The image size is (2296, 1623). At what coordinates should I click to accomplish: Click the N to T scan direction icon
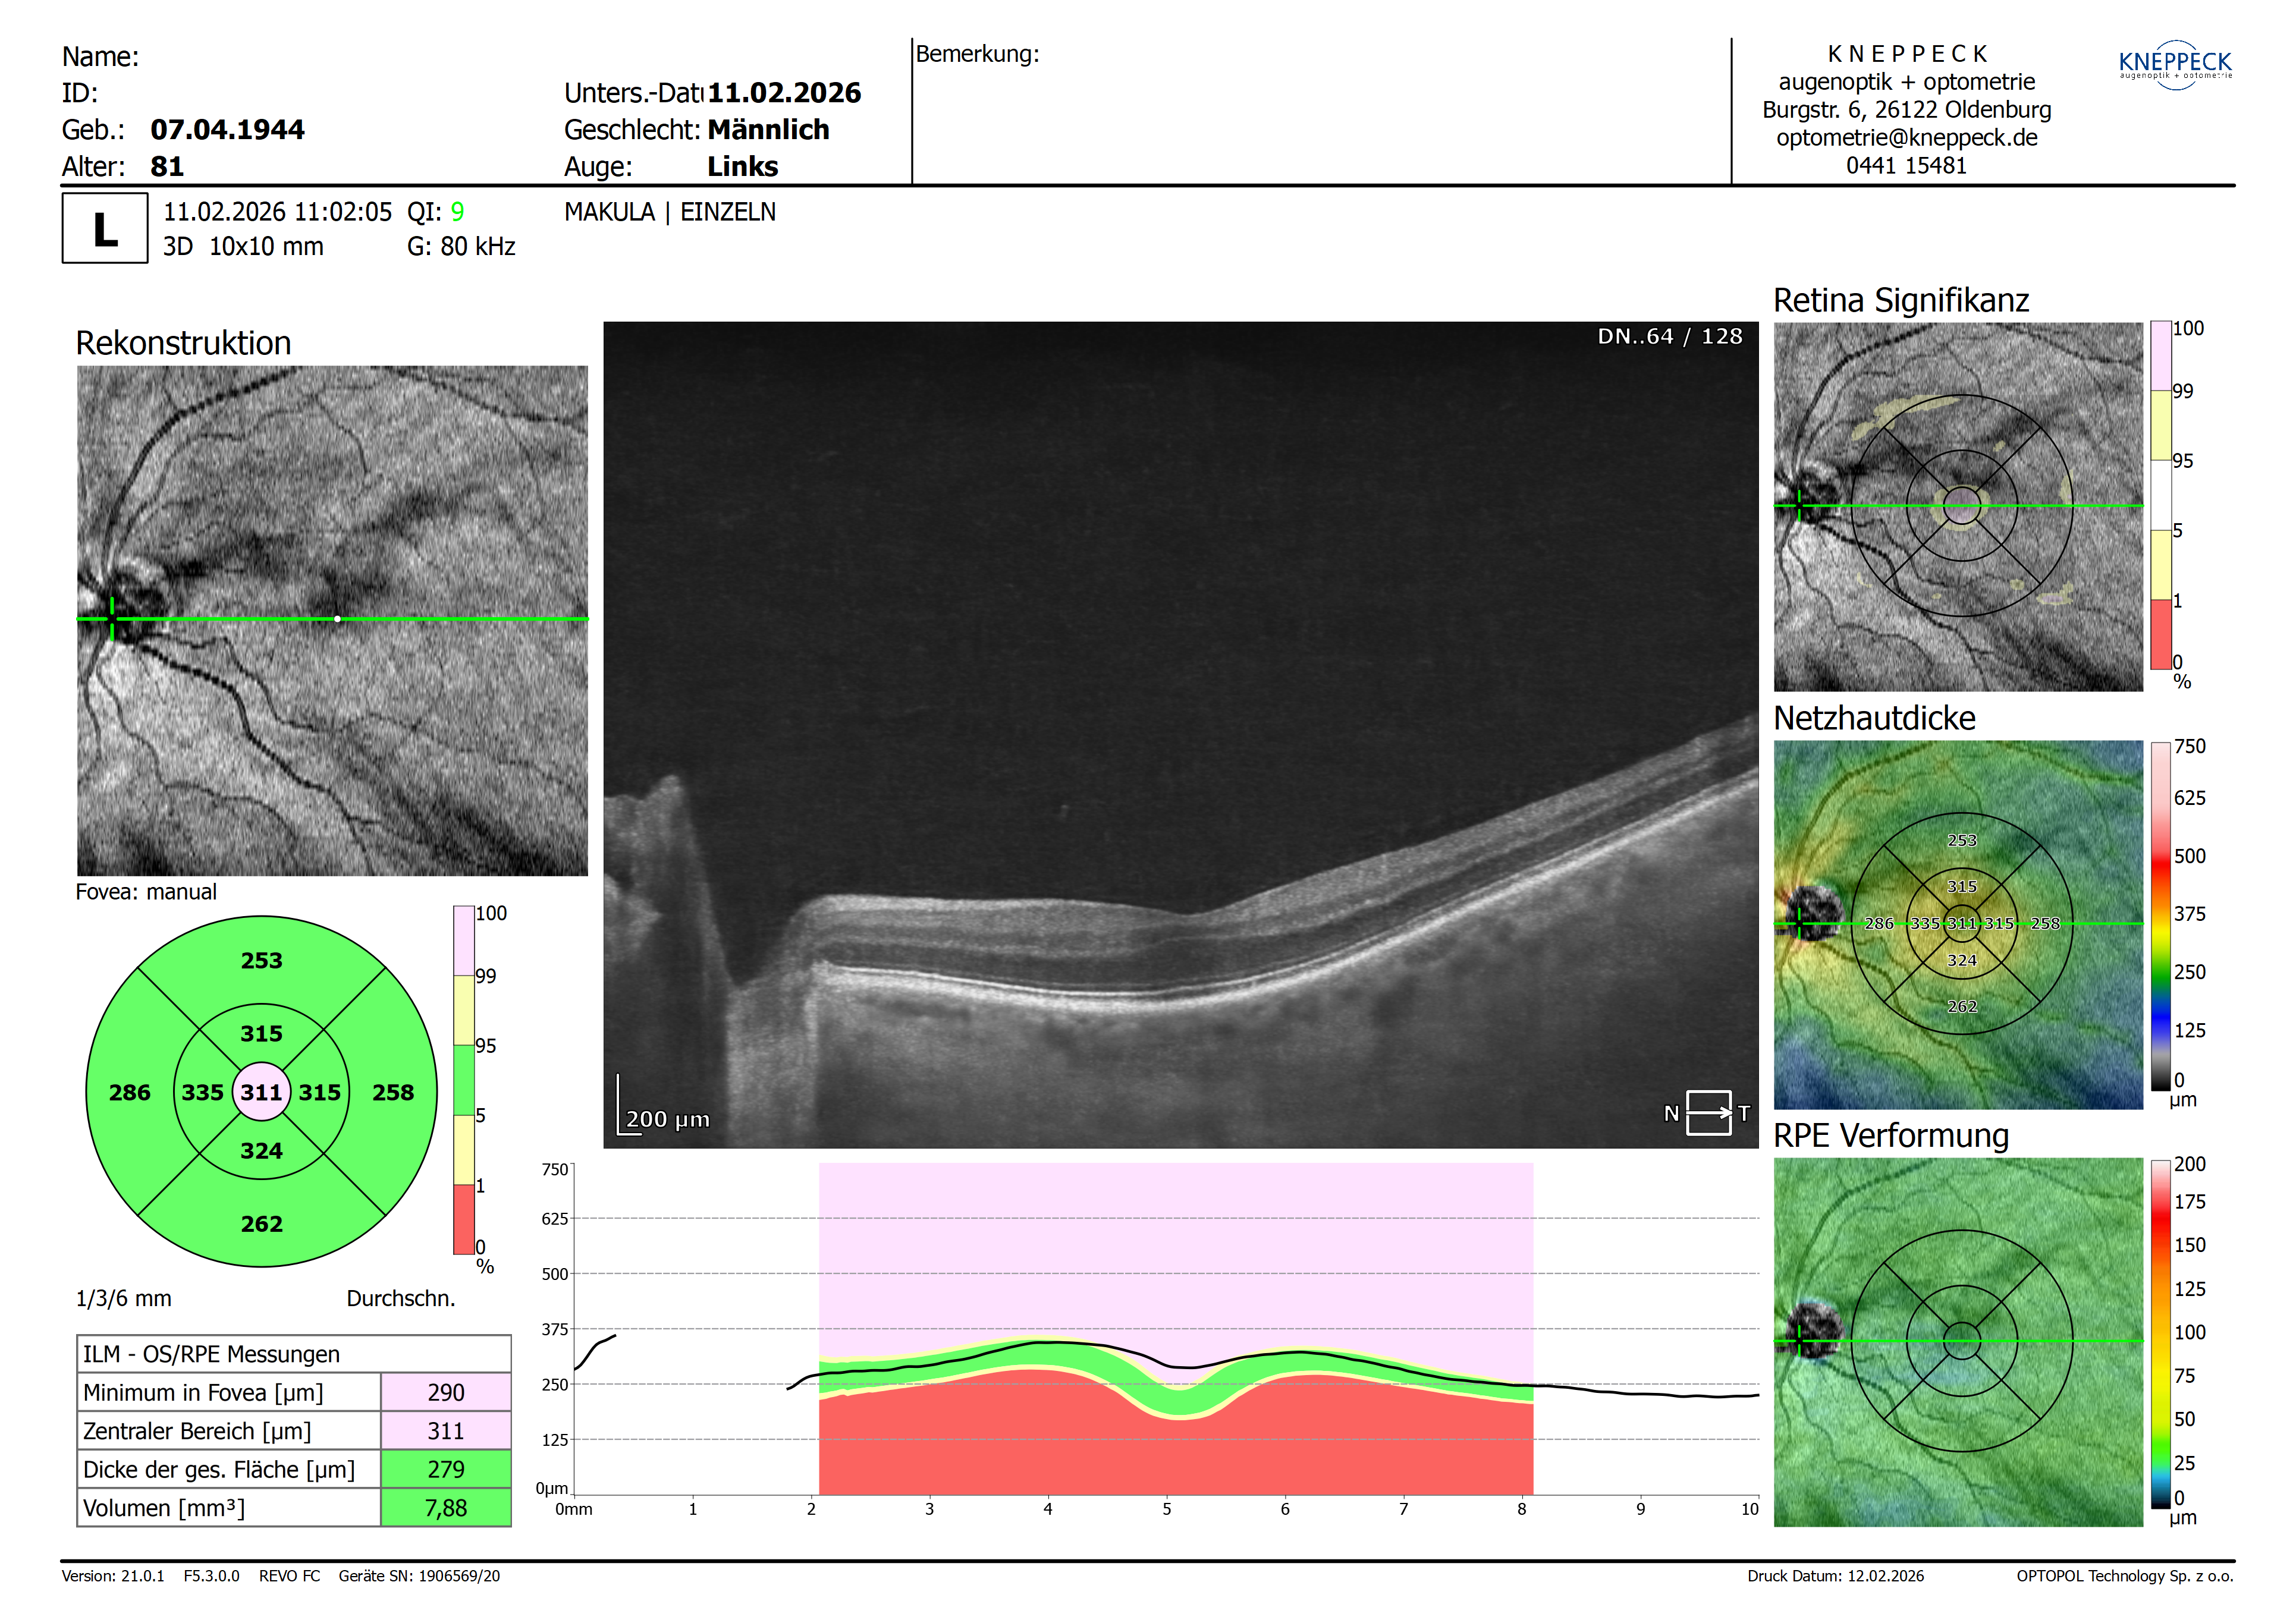pyautogui.click(x=1708, y=1112)
